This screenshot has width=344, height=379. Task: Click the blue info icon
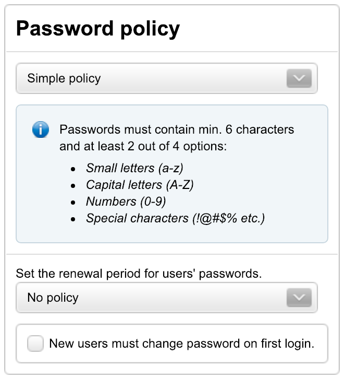click(x=41, y=129)
